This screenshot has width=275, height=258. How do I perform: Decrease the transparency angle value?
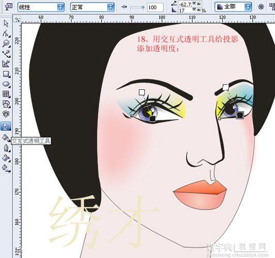(x=195, y=3)
